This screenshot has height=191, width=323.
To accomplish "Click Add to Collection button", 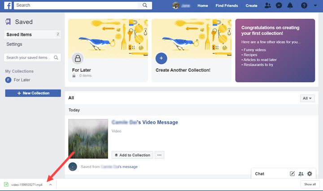I will coord(132,155).
